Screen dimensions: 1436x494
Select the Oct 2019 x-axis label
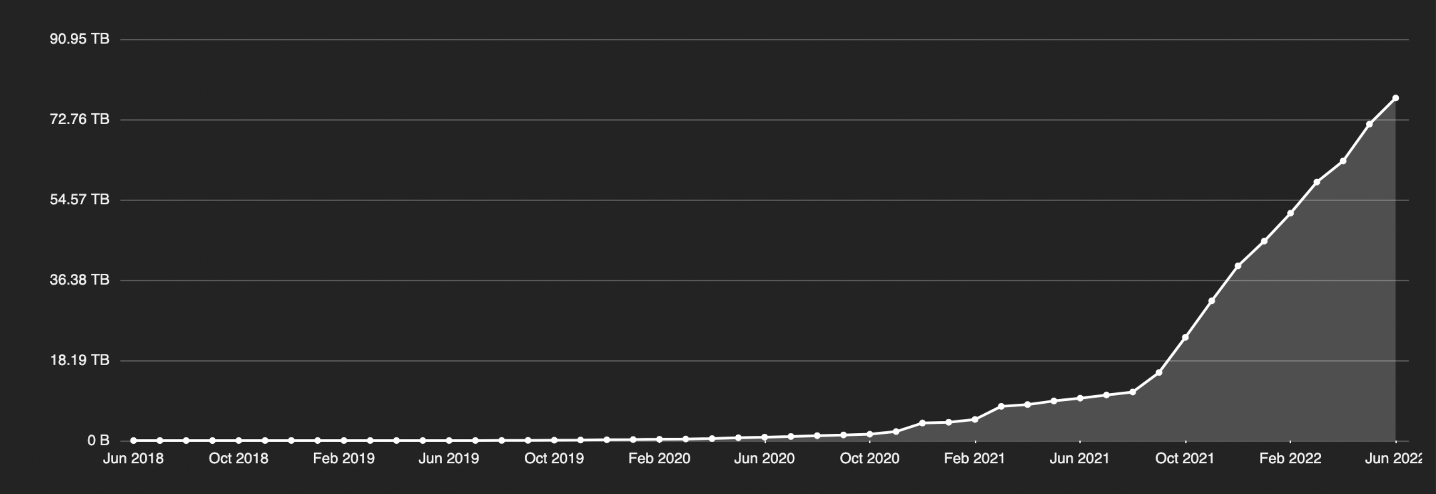click(x=554, y=458)
